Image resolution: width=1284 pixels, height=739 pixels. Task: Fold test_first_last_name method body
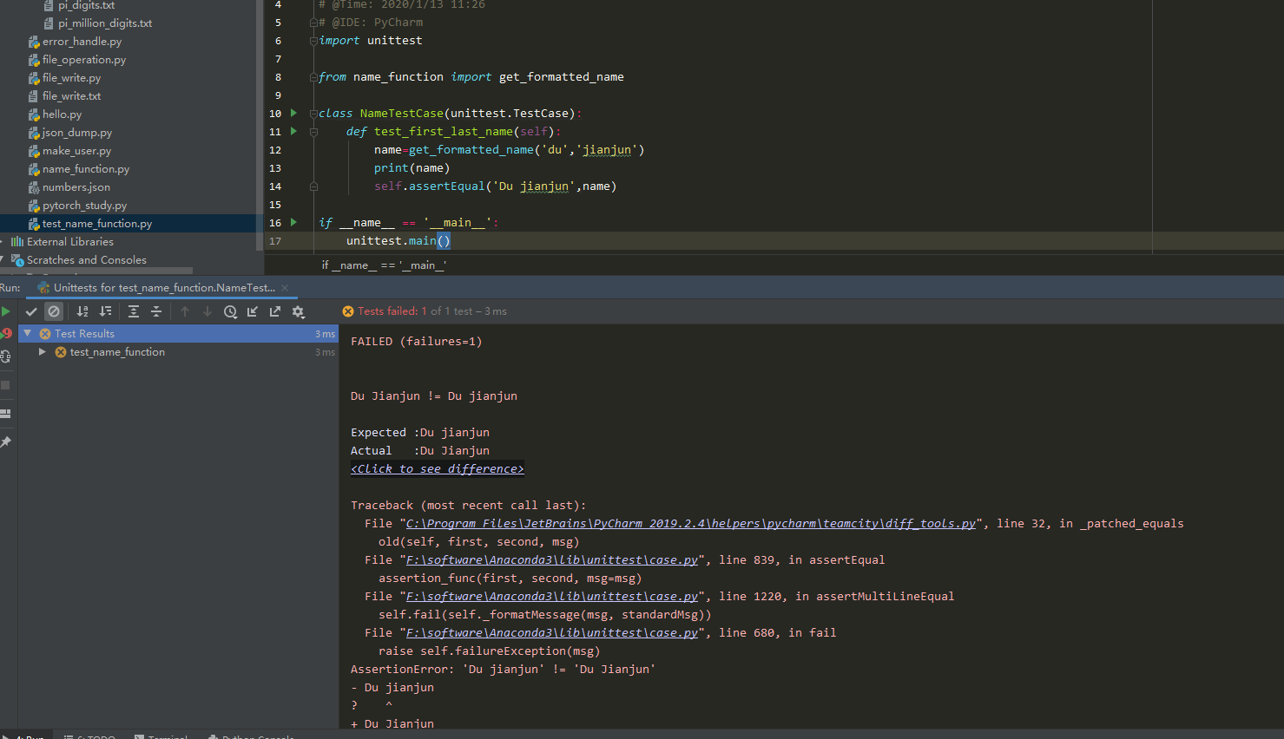pos(313,132)
